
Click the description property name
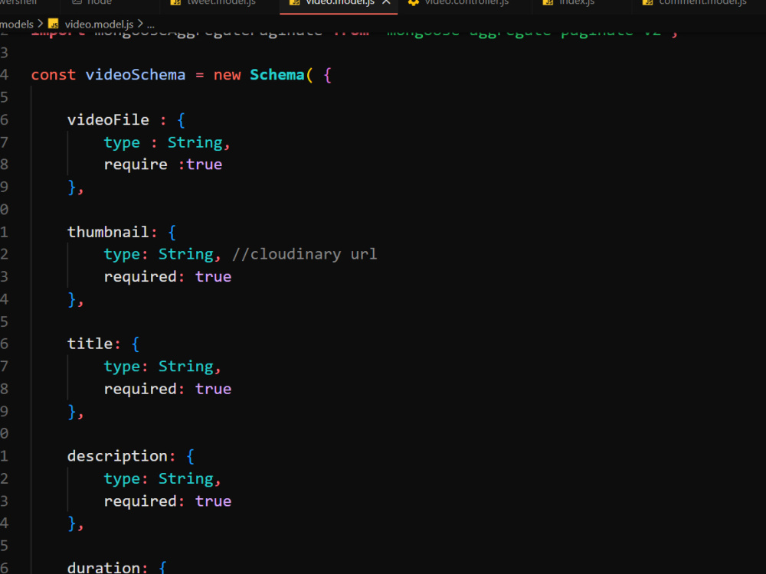click(x=117, y=456)
